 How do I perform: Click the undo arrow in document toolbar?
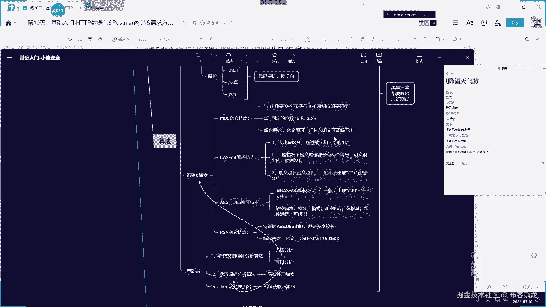[70, 39]
